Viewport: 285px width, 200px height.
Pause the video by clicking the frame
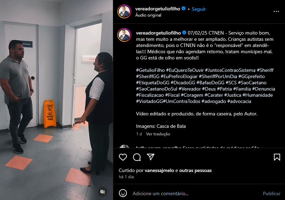(x=56, y=100)
